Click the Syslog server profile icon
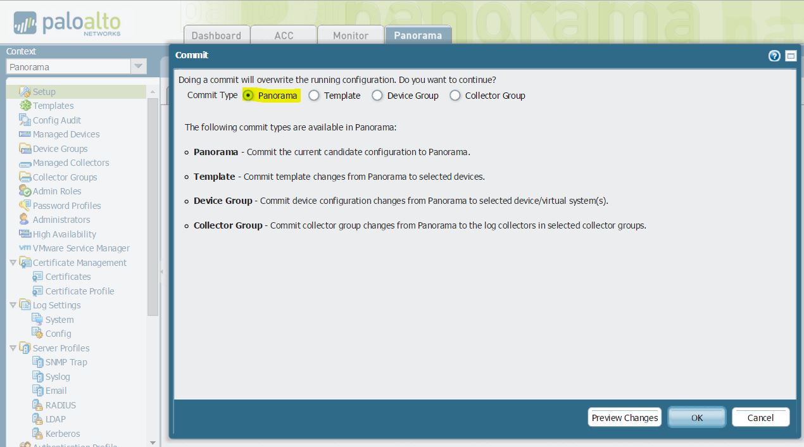 coord(38,377)
